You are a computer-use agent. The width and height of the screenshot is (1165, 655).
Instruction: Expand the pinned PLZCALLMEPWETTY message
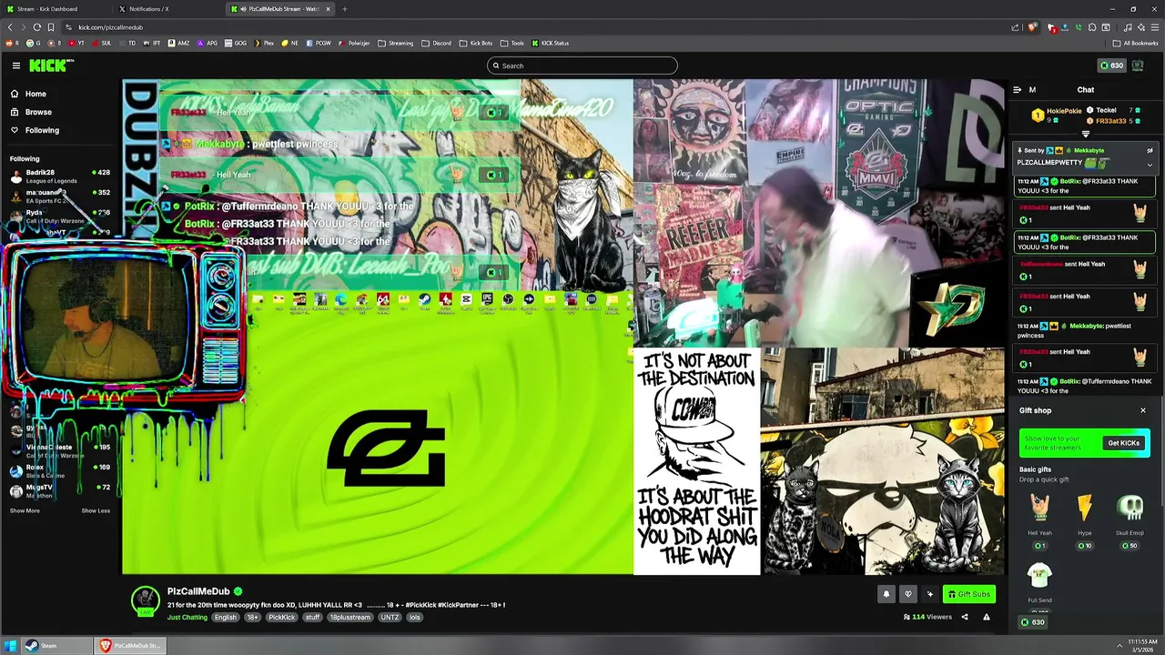pos(1150,165)
